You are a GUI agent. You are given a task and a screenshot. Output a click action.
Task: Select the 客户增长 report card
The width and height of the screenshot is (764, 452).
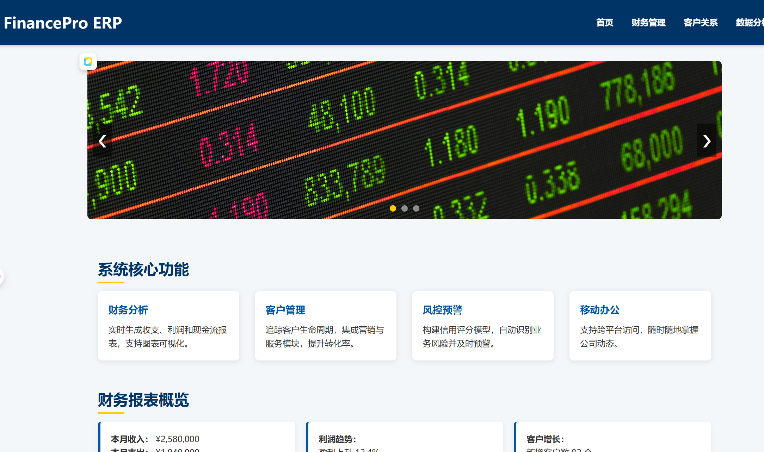click(x=612, y=438)
